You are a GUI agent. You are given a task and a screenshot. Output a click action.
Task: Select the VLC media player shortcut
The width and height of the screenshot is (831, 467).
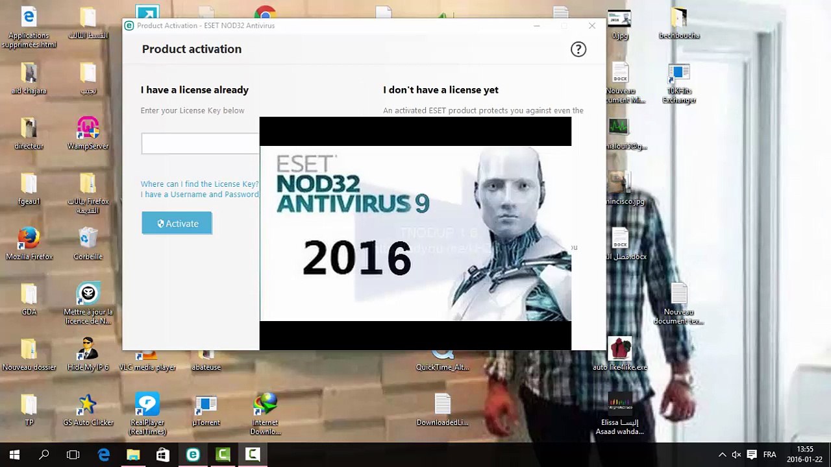coord(147,361)
